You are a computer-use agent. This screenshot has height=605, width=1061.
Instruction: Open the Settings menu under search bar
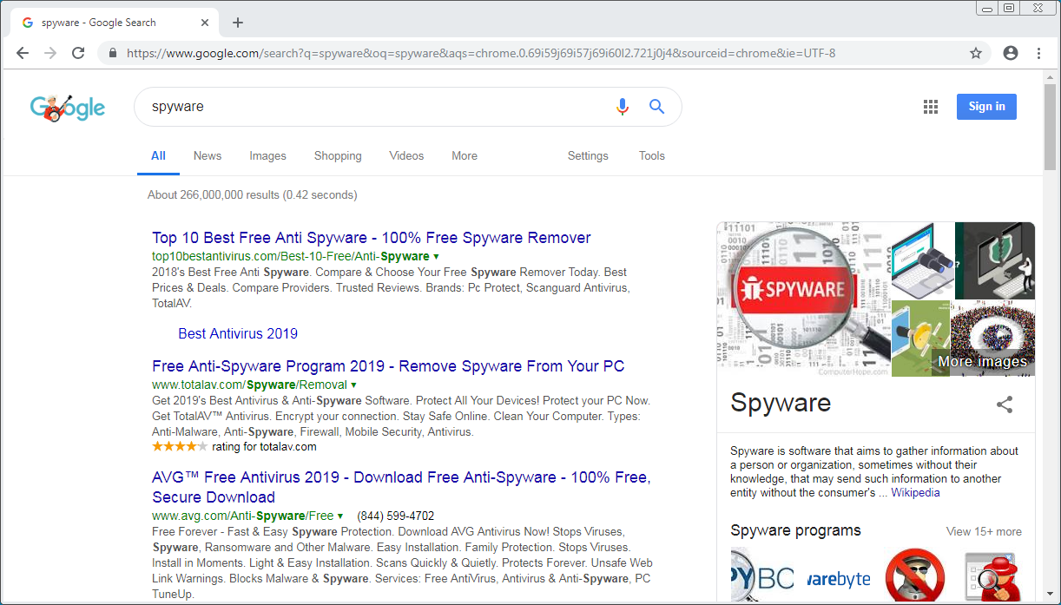tap(588, 156)
